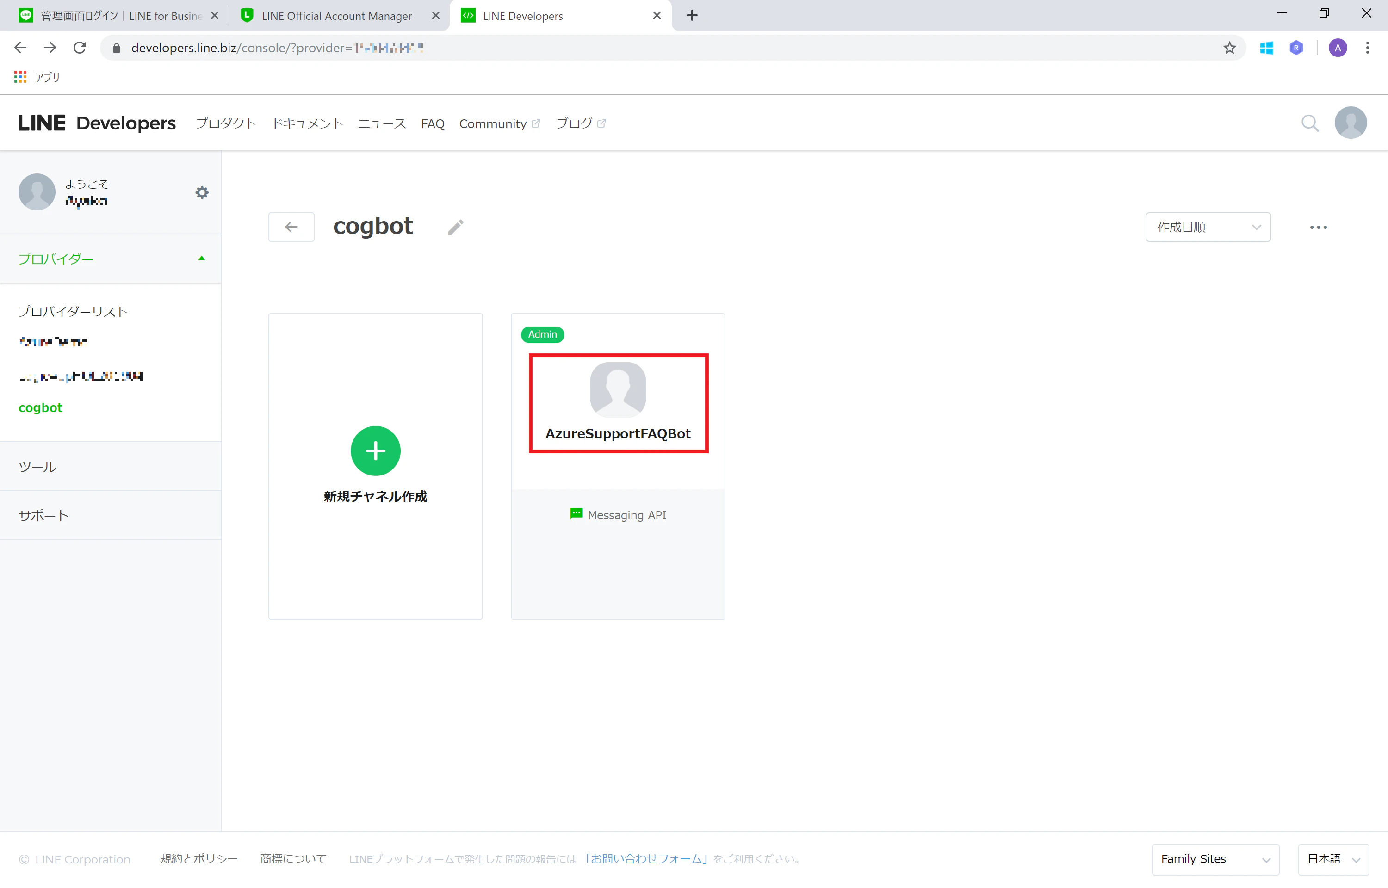
Task: Open the purple R extension icon
Action: coord(1296,48)
